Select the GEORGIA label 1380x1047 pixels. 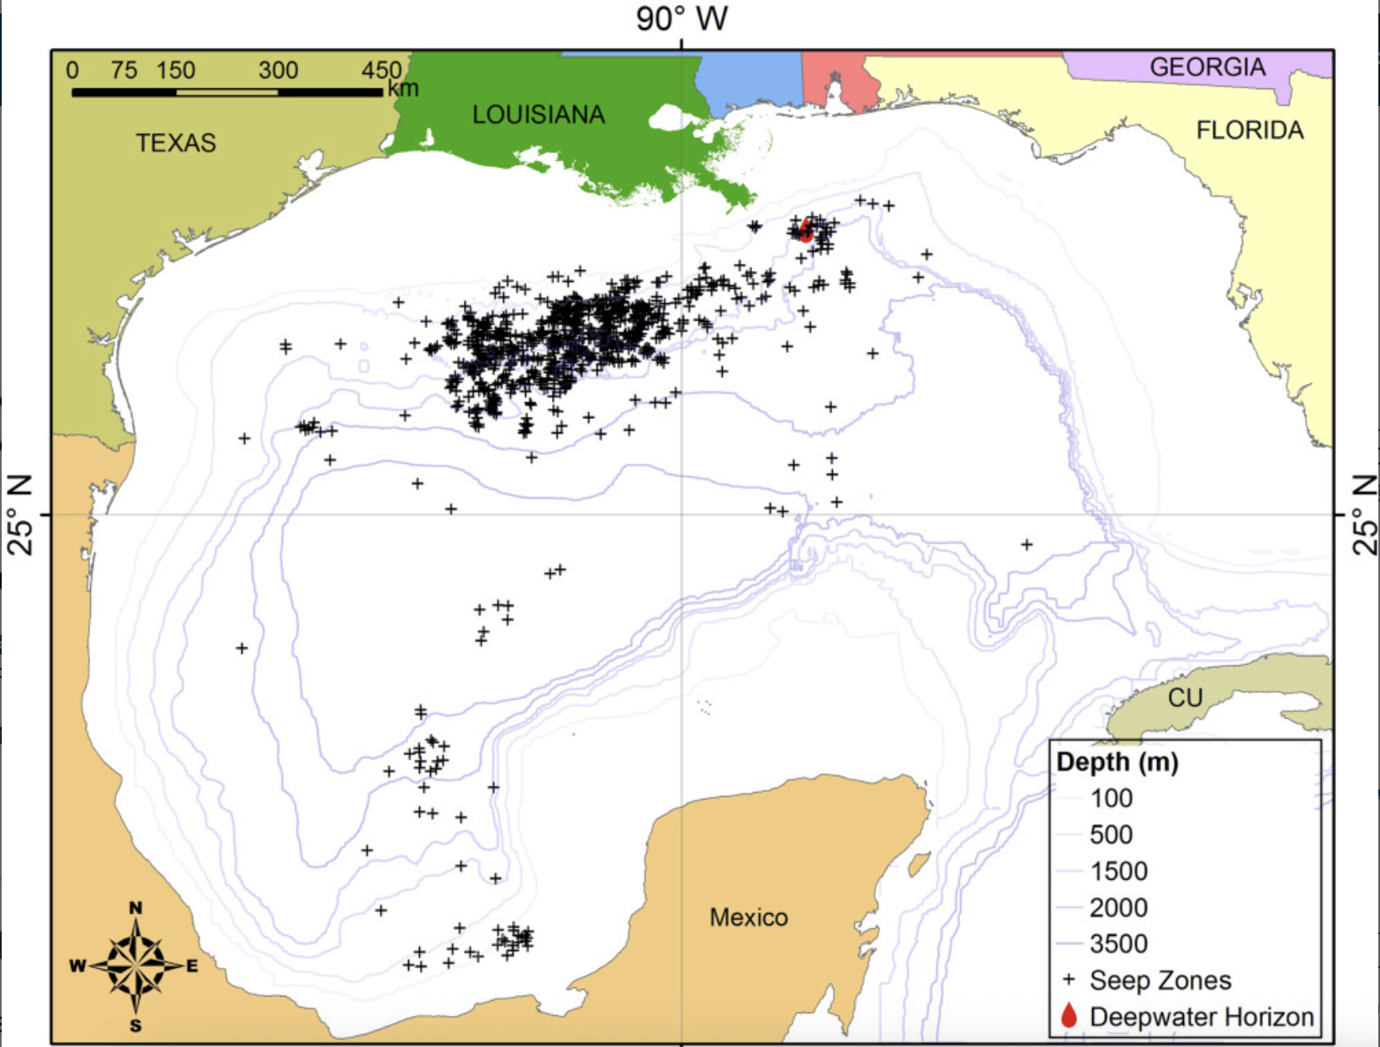[x=1207, y=67]
